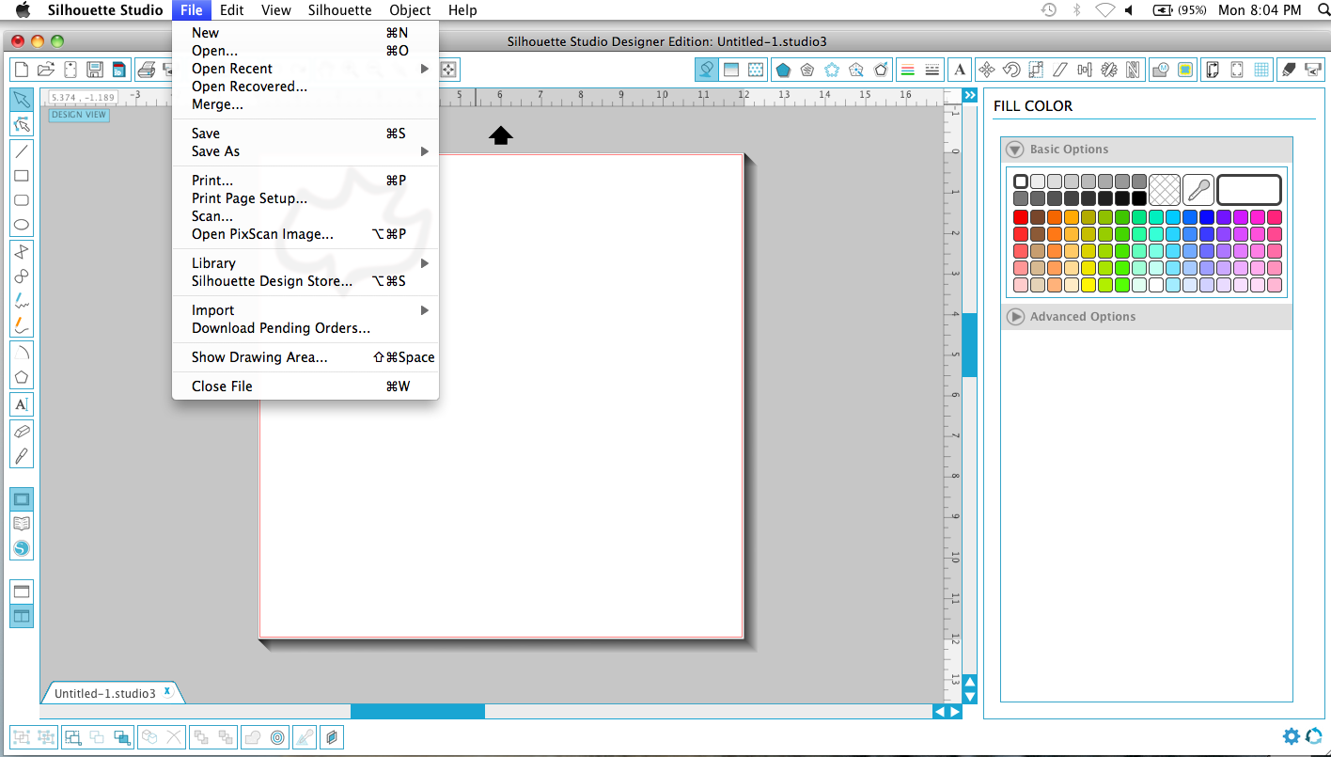The width and height of the screenshot is (1331, 757).
Task: Collapse the side panel with double-arrow
Action: click(970, 95)
